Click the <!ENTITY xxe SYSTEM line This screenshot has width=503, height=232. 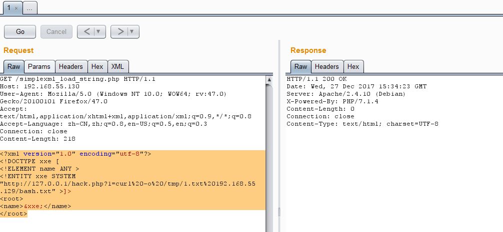38,176
